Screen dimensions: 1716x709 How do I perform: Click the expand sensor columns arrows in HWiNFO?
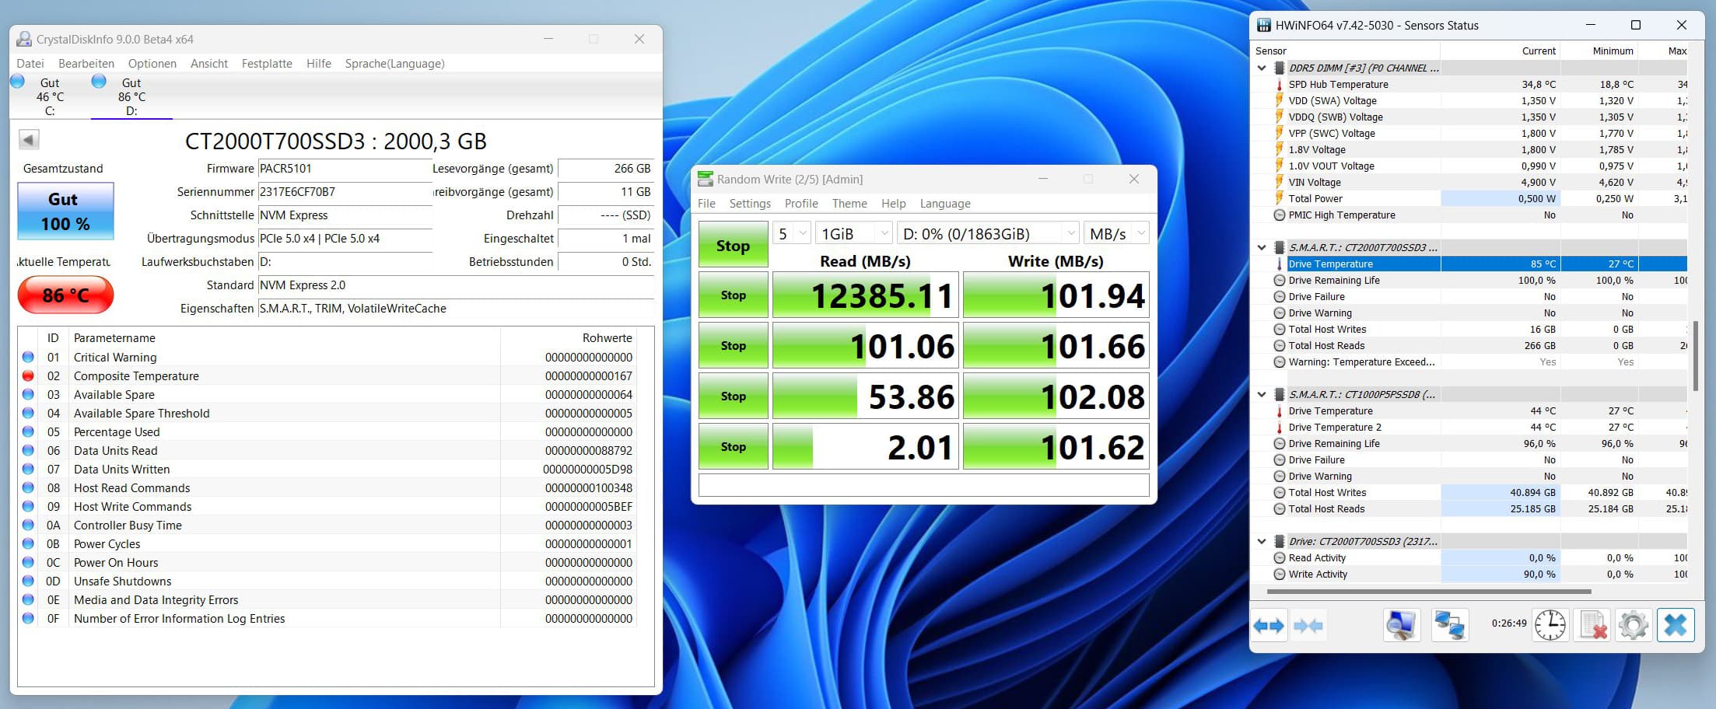1269,626
